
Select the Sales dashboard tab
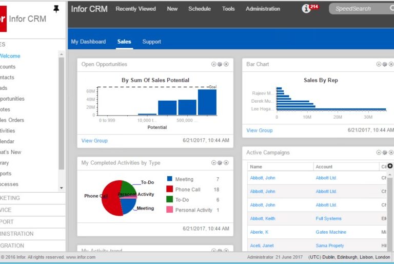coord(124,42)
